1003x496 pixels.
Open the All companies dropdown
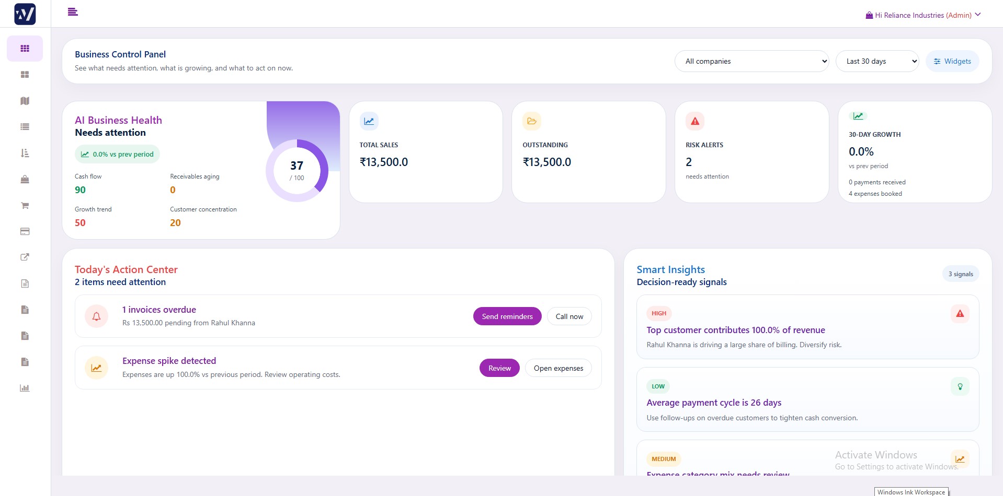click(x=752, y=61)
